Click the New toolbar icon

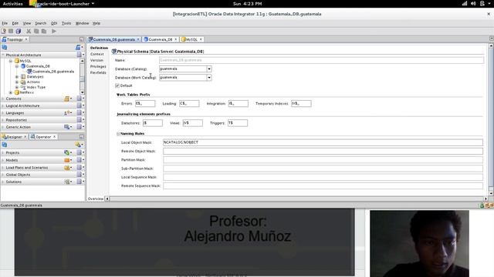coord(3,31)
